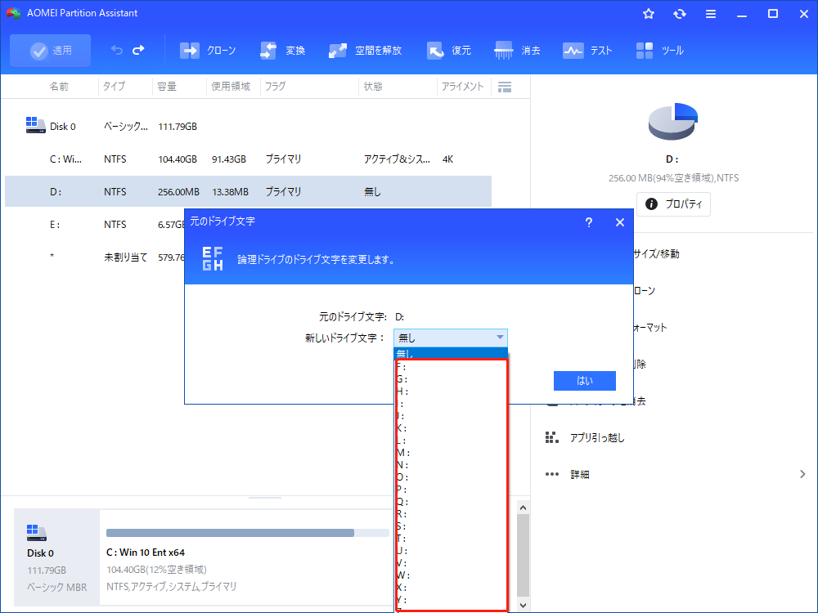The image size is (818, 613).
Task: Open the テスト test tool
Action: pyautogui.click(x=587, y=51)
